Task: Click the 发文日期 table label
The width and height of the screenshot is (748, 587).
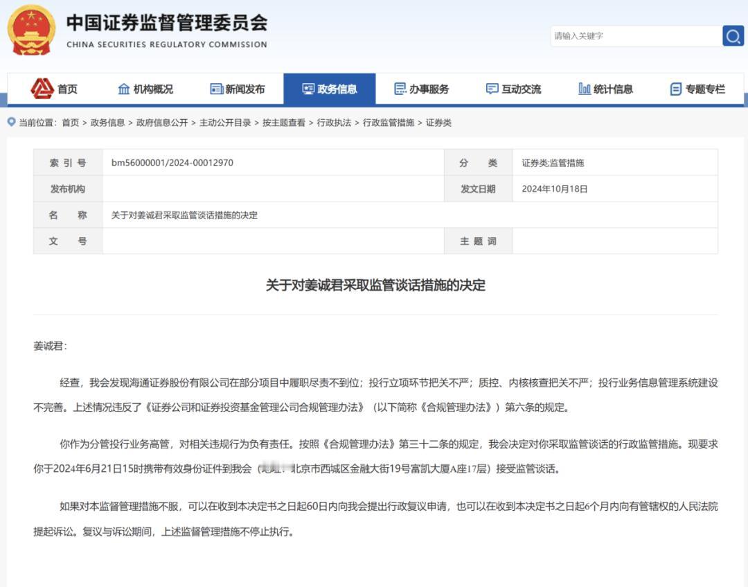Action: (478, 189)
